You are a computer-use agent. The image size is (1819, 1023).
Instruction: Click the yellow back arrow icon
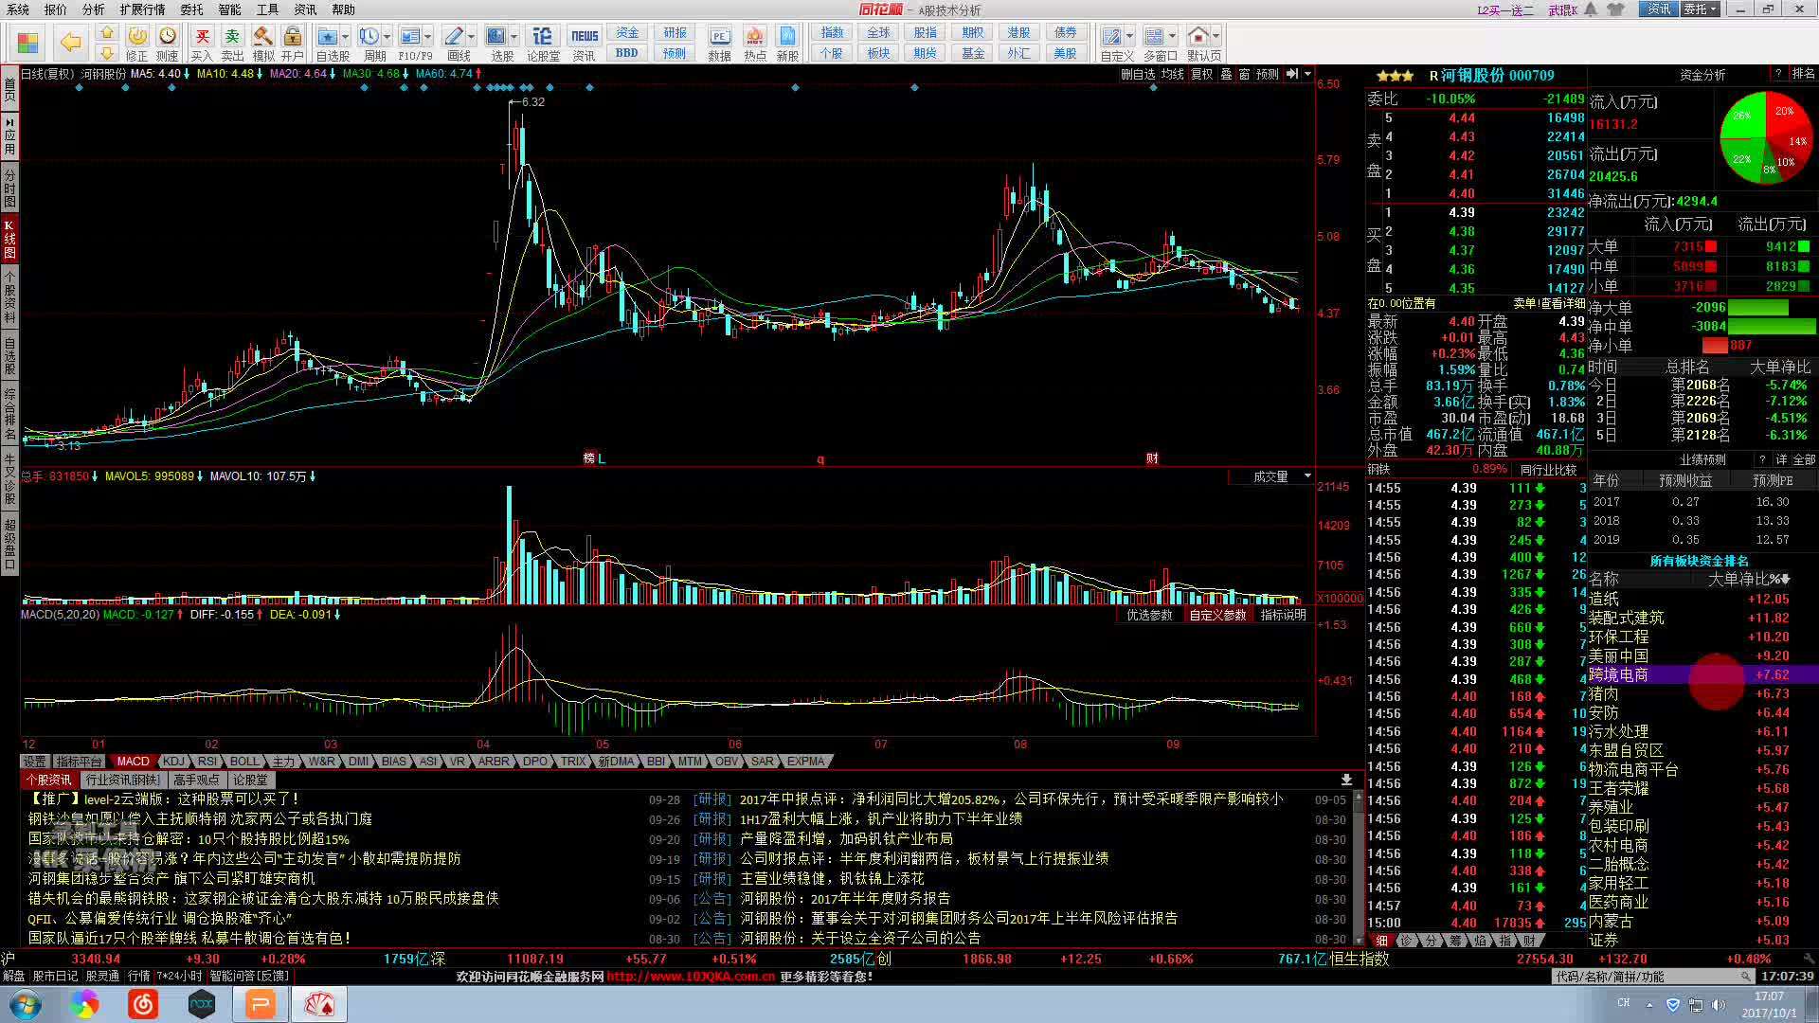click(70, 42)
